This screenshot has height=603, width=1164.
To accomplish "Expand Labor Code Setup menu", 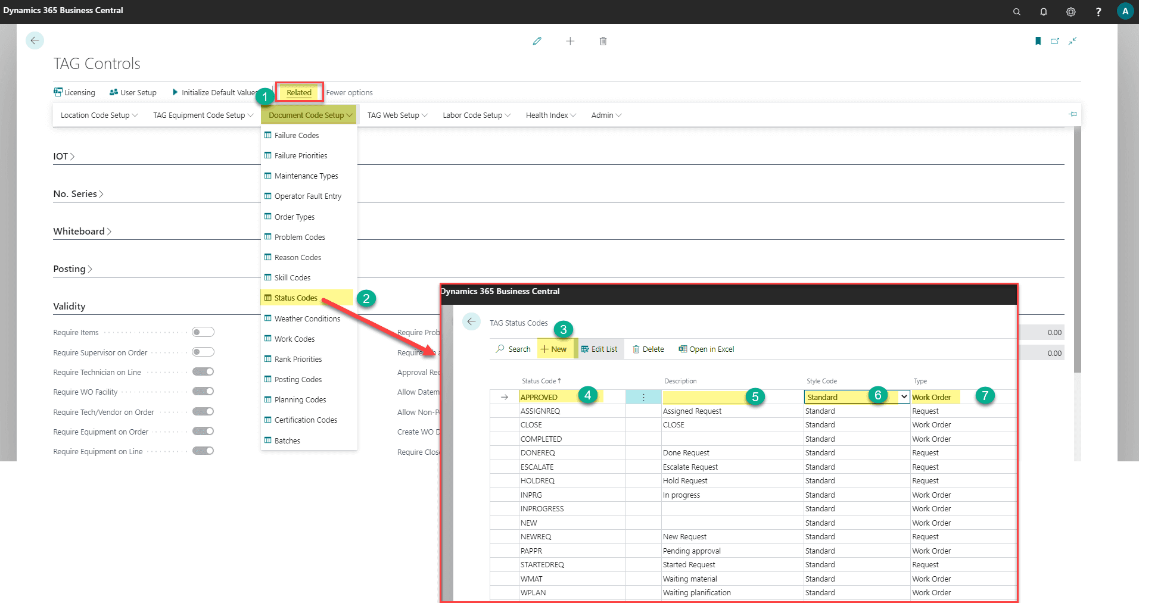I will [x=477, y=115].
